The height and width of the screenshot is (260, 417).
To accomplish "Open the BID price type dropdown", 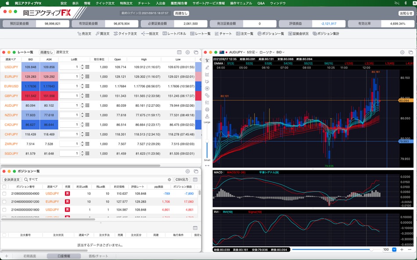I will 280,52.
